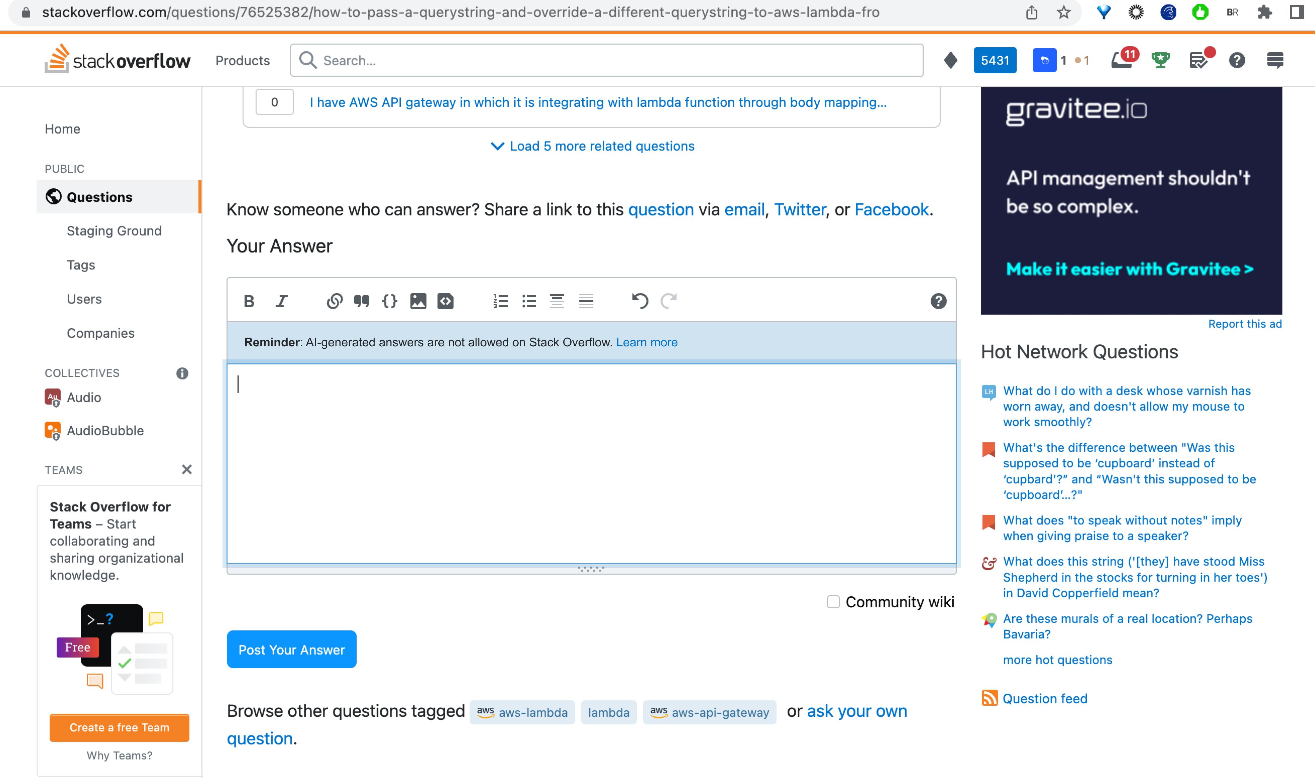Image resolution: width=1315 pixels, height=778 pixels.
Task: Click Post Your Answer button
Action: coord(291,649)
